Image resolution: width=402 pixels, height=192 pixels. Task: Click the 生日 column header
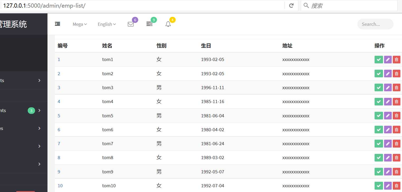[x=206, y=46]
